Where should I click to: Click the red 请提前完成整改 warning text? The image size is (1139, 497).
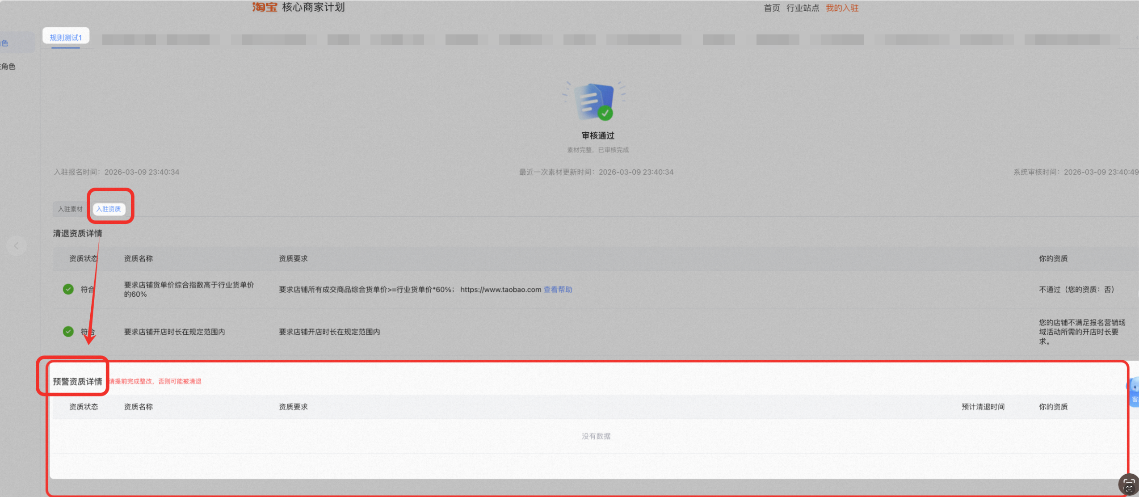coord(155,381)
